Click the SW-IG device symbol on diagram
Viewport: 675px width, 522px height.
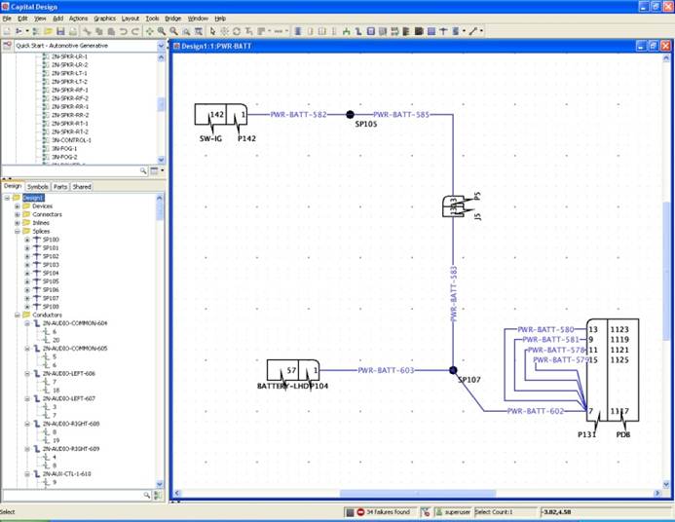[x=210, y=115]
